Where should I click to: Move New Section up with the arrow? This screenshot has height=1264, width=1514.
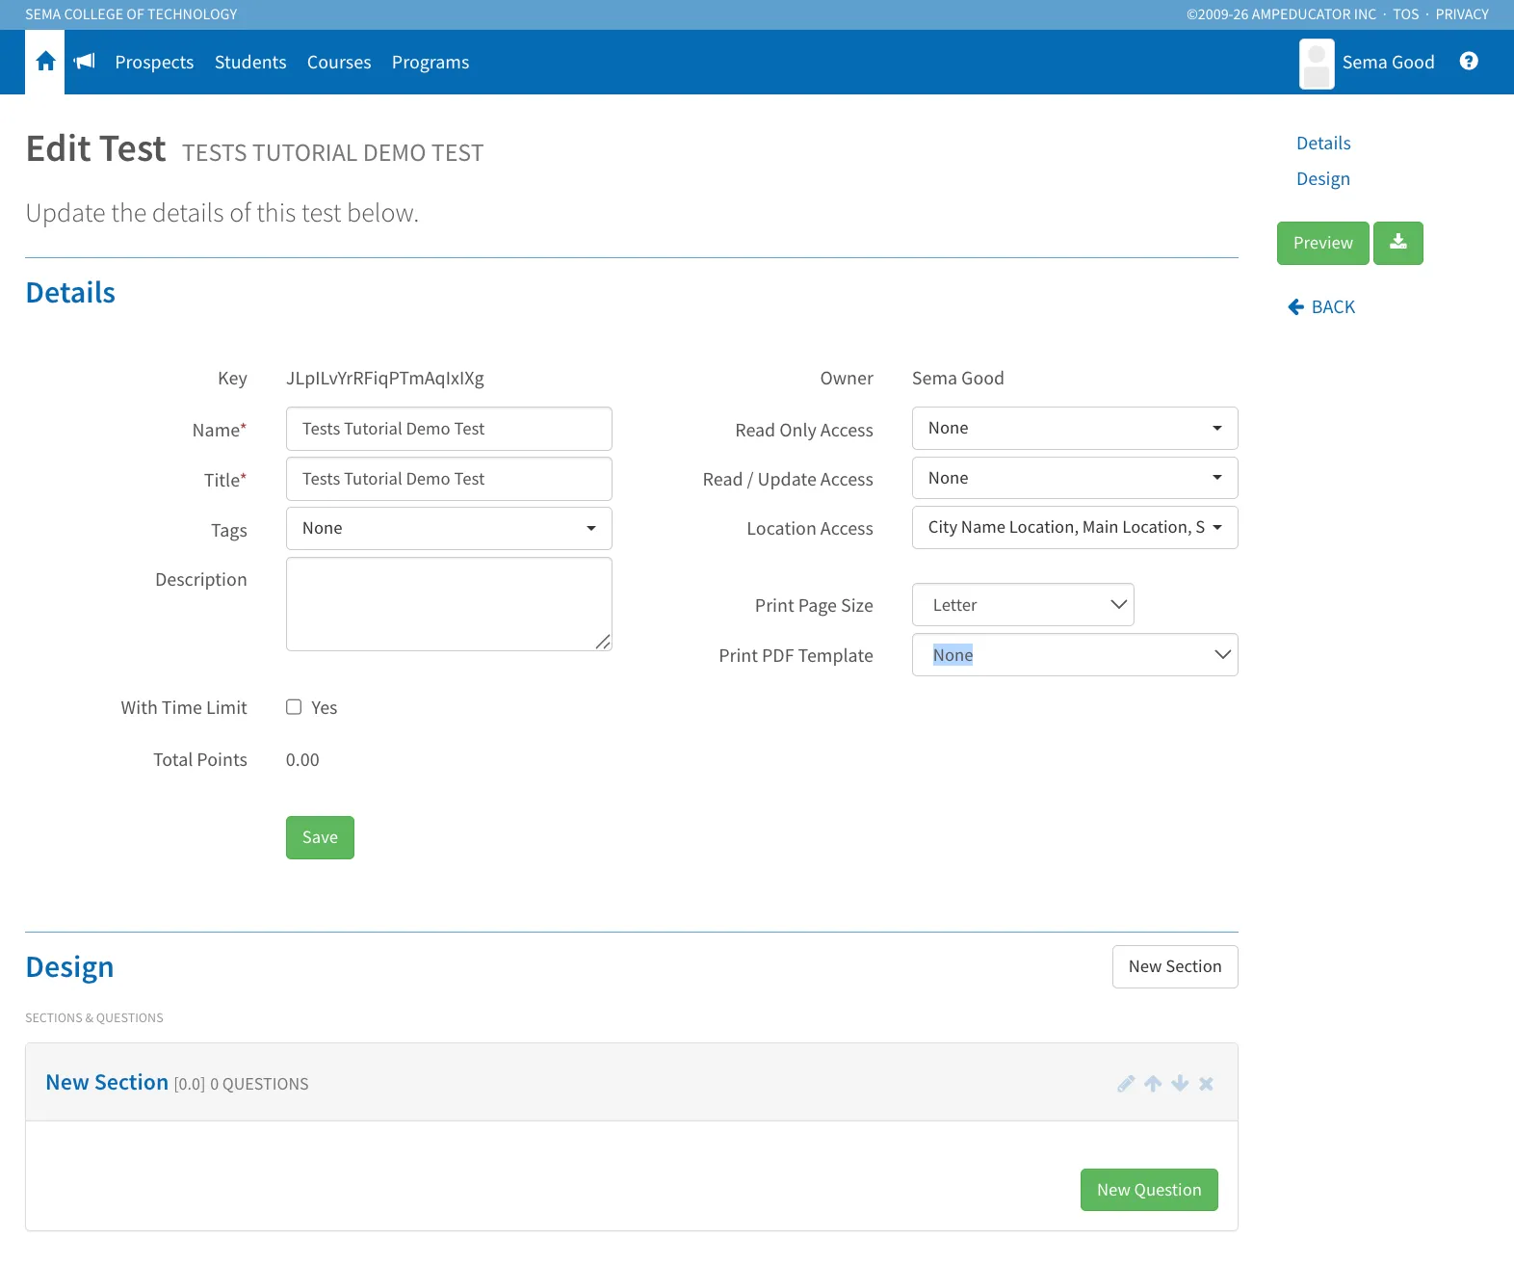coord(1153,1084)
